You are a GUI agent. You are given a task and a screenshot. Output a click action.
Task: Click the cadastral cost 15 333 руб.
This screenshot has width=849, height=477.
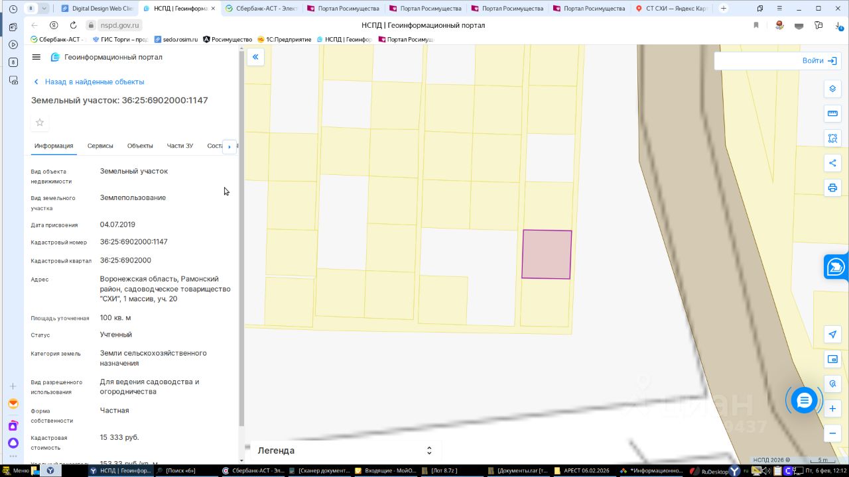click(119, 438)
